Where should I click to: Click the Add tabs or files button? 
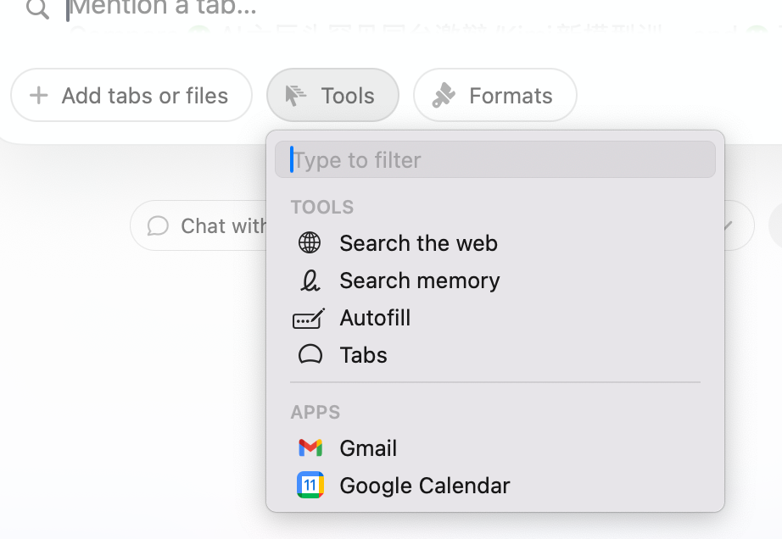pyautogui.click(x=131, y=95)
